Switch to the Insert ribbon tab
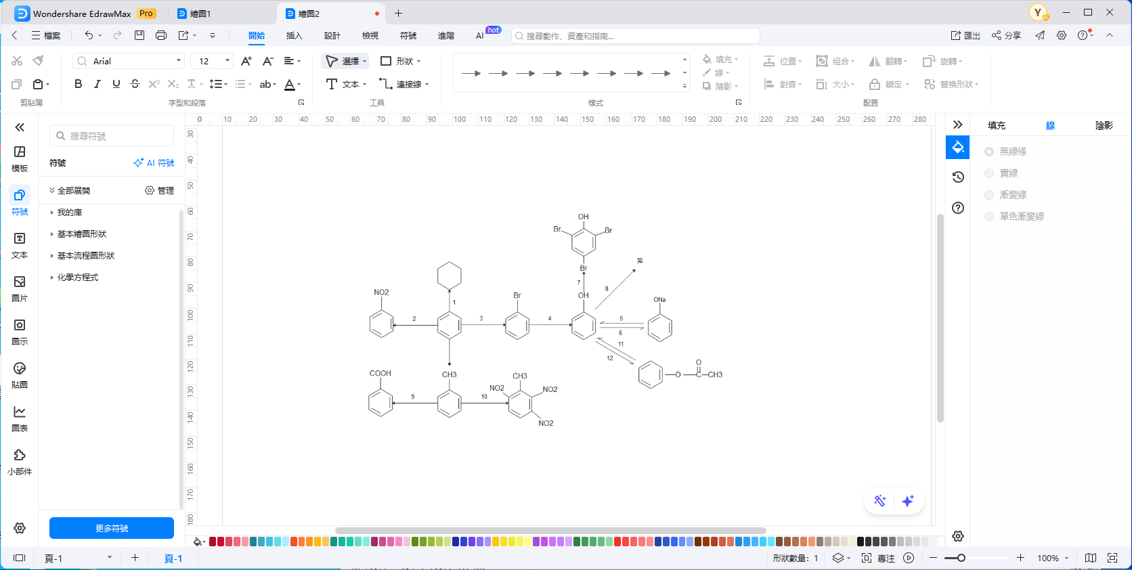1132x570 pixels. [x=294, y=35]
